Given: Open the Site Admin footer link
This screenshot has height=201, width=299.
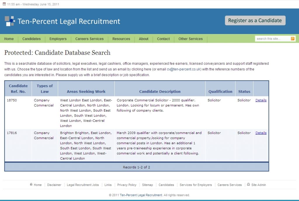Looking at the screenshot, I should point(259,185).
